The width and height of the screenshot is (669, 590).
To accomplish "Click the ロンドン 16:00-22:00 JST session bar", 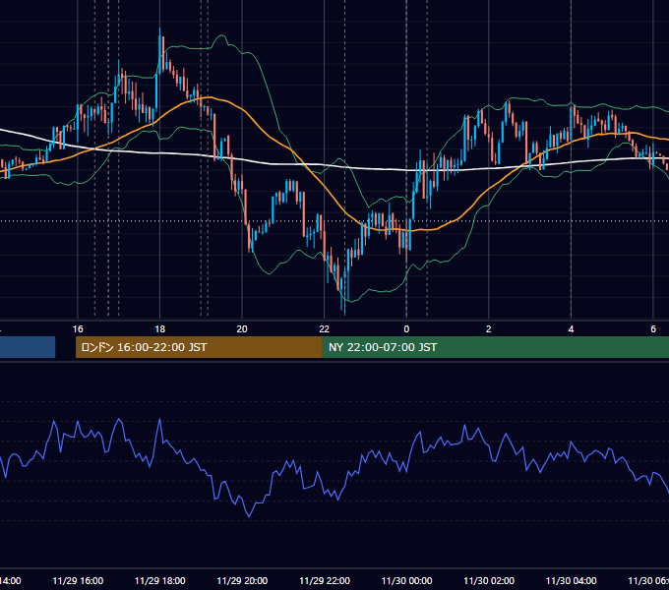I will [x=199, y=347].
